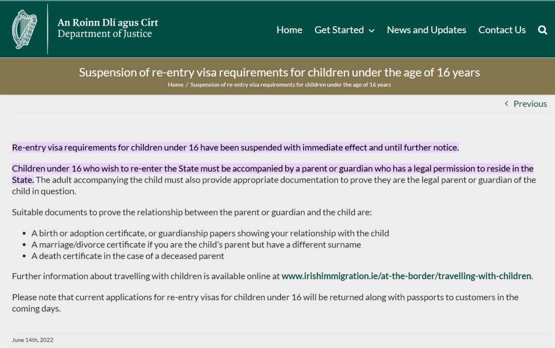Image resolution: width=555 pixels, height=348 pixels.
Task: Click the Previous chevron arrow icon
Action: pyautogui.click(x=506, y=104)
